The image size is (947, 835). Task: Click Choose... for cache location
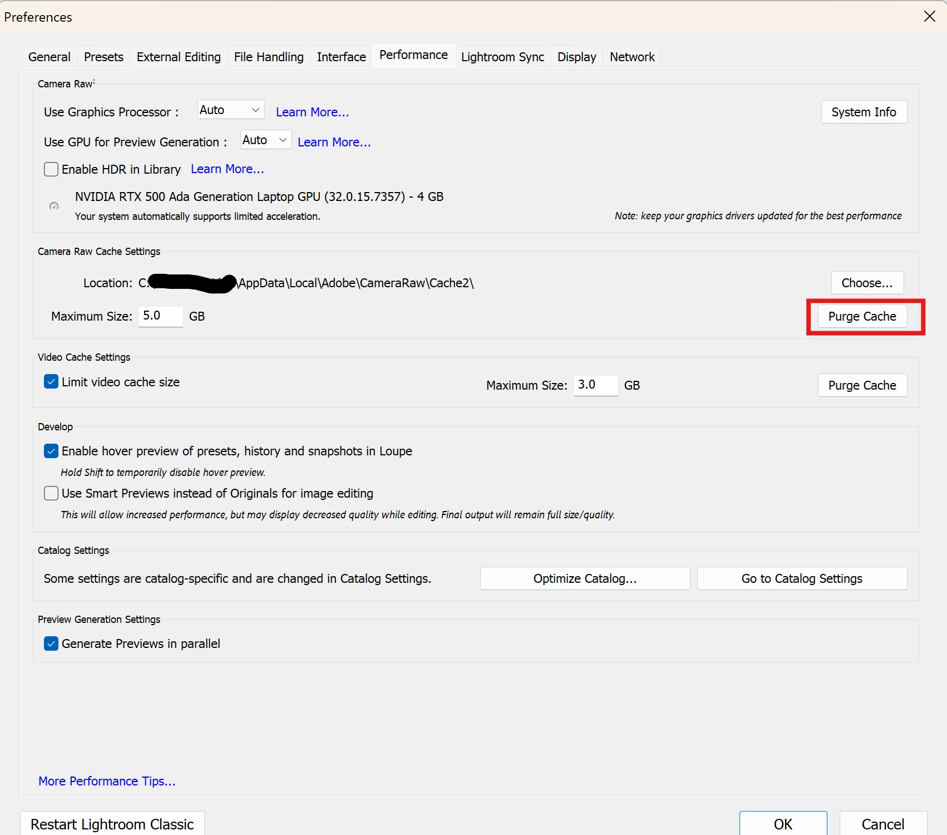coord(867,283)
